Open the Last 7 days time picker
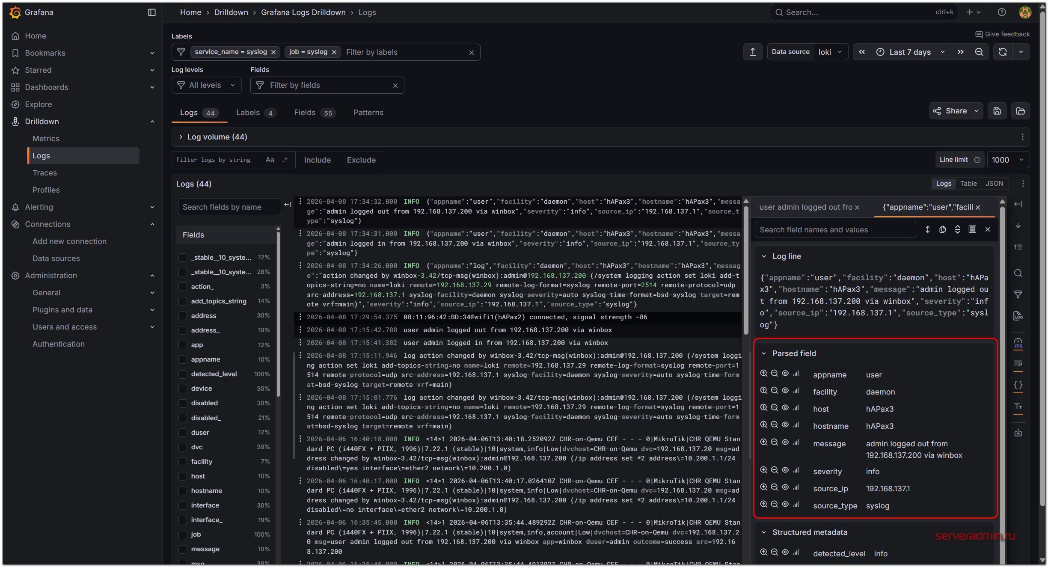The height and width of the screenshot is (567, 1048). point(910,52)
